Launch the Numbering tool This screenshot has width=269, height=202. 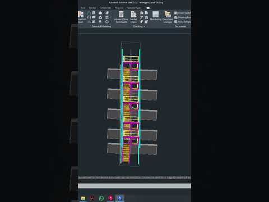[x=155, y=16]
